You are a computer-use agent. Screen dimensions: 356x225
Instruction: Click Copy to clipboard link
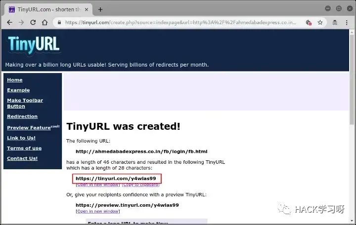(140, 185)
